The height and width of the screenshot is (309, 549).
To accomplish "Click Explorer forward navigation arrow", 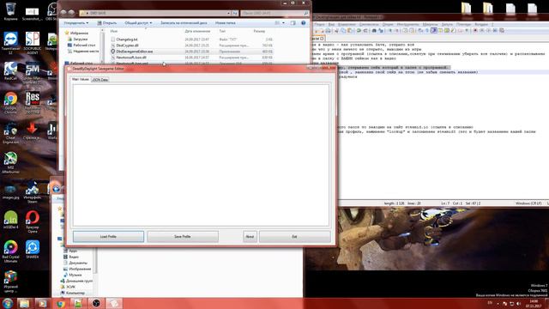I will coord(71,13).
